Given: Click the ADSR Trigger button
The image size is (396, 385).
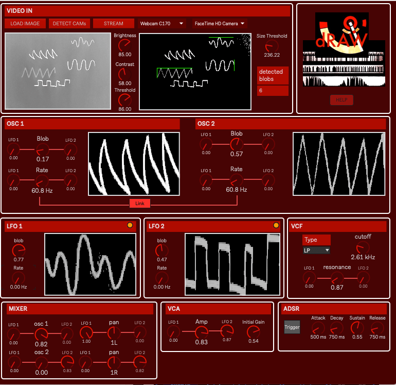Looking at the screenshot, I should click(292, 327).
